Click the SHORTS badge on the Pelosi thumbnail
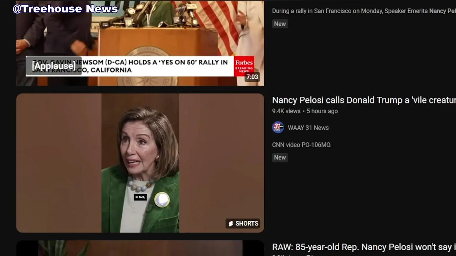 [x=243, y=223]
